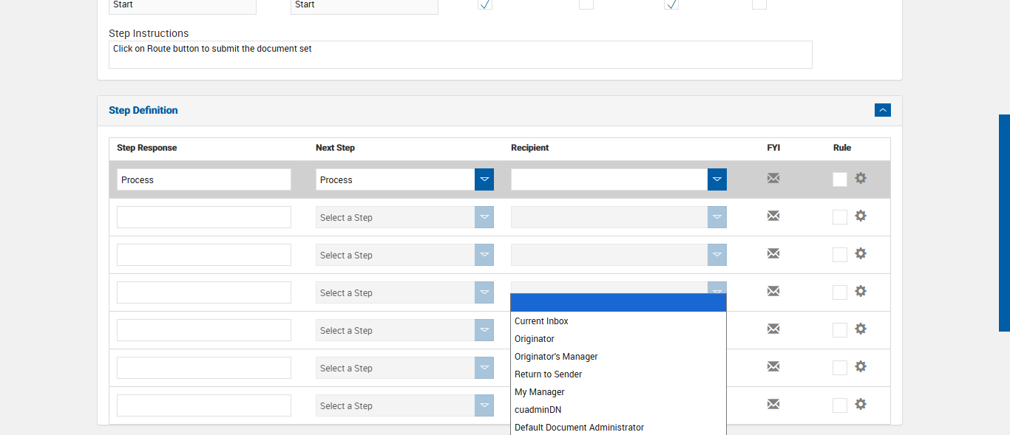This screenshot has width=1010, height=435.
Task: Click the gear icon in the third row
Action: (861, 253)
